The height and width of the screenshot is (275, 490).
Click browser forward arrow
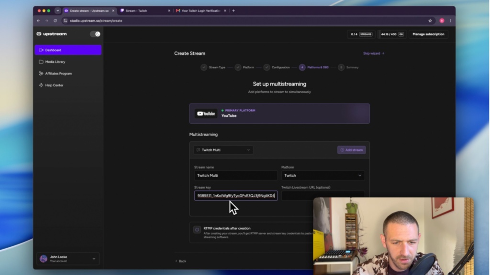(47, 21)
